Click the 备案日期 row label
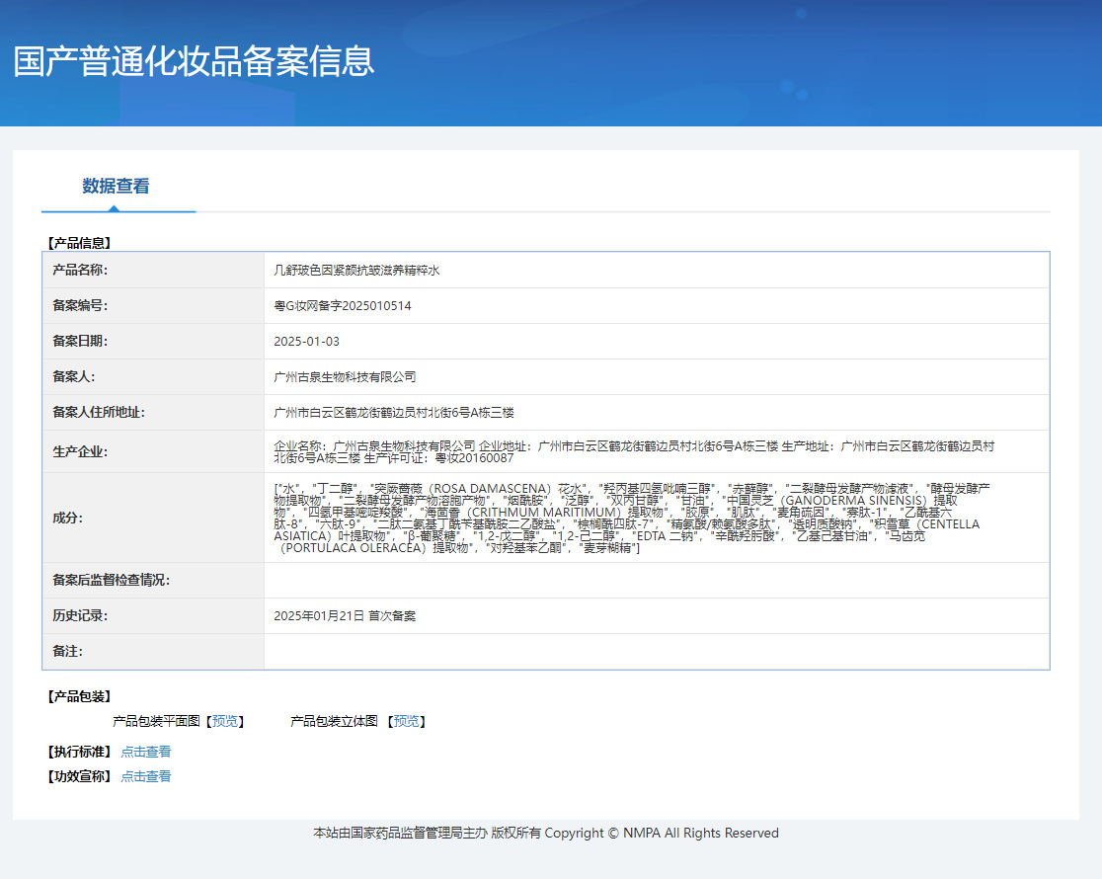Screen dimensions: 1102x879 (80, 341)
